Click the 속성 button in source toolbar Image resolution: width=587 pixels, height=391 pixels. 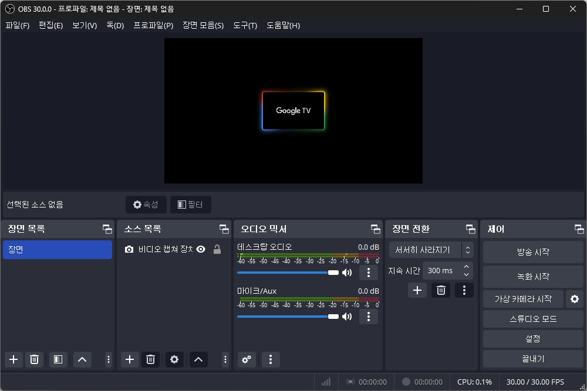pyautogui.click(x=146, y=205)
